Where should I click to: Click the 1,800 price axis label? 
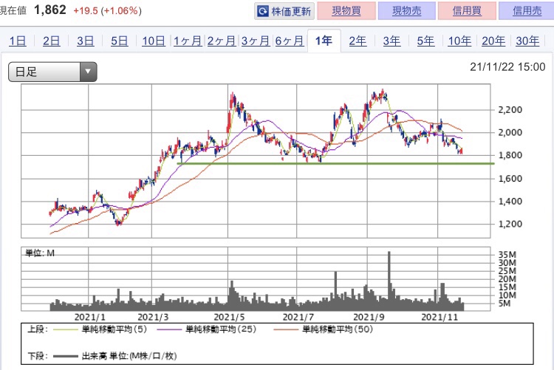pos(510,155)
